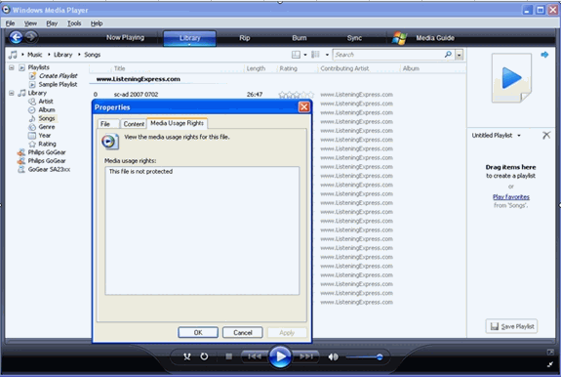Viewport: 561px width, 377px height.
Task: Open view options dropdown arrow
Action: [327, 55]
